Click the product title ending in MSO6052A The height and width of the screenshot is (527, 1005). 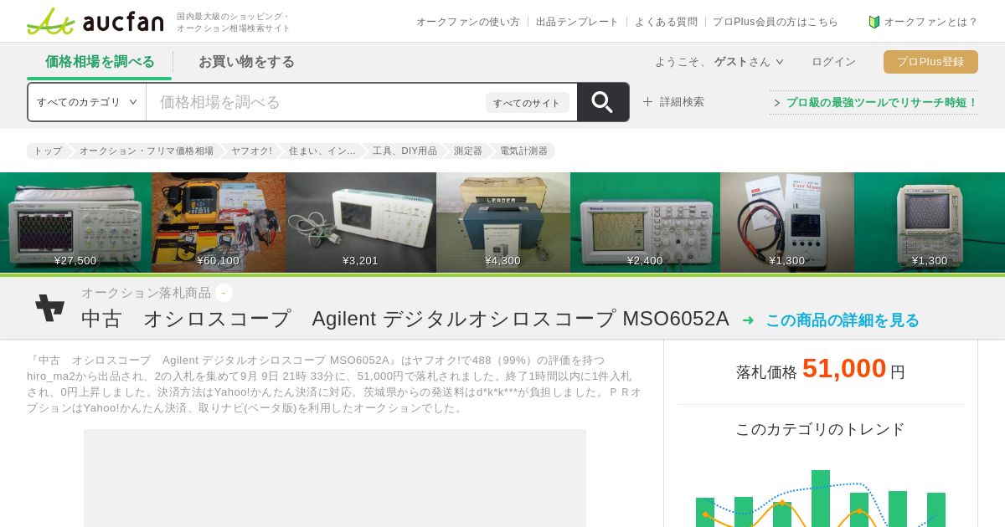tap(405, 319)
